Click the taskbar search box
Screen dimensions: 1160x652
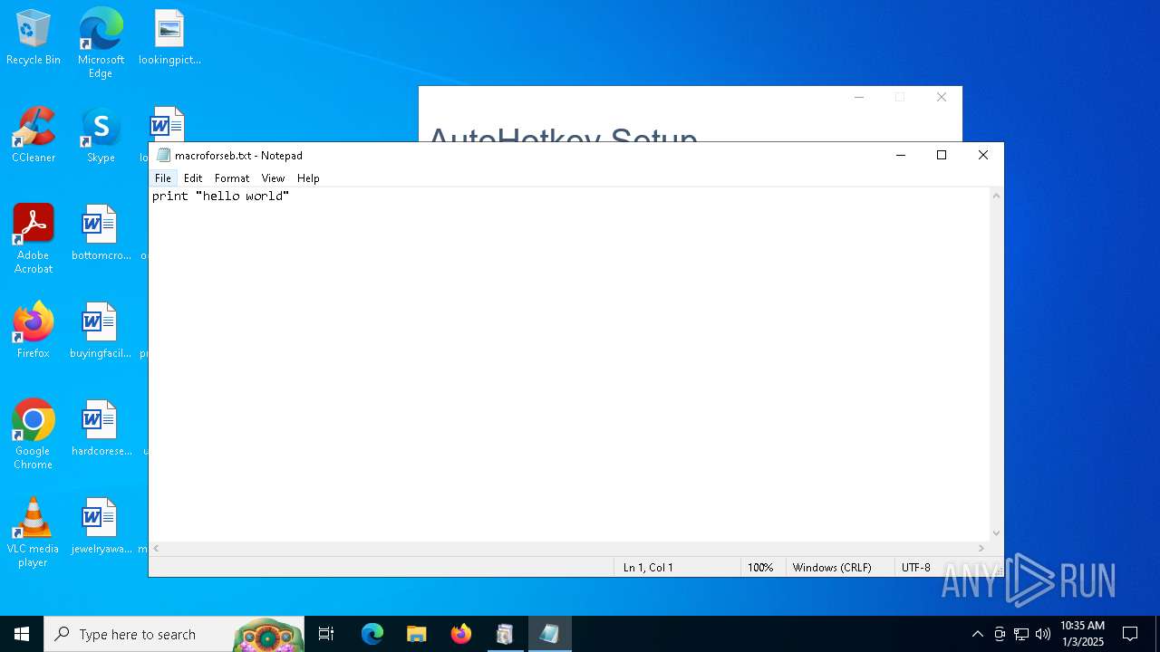coord(175,634)
